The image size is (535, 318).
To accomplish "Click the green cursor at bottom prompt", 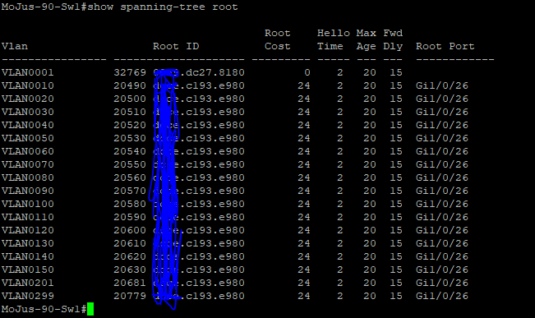I will tap(90, 309).
